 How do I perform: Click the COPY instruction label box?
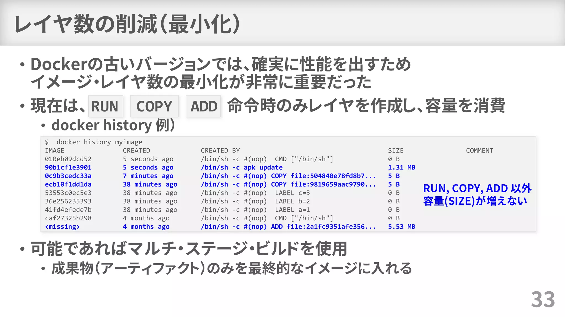pos(154,106)
